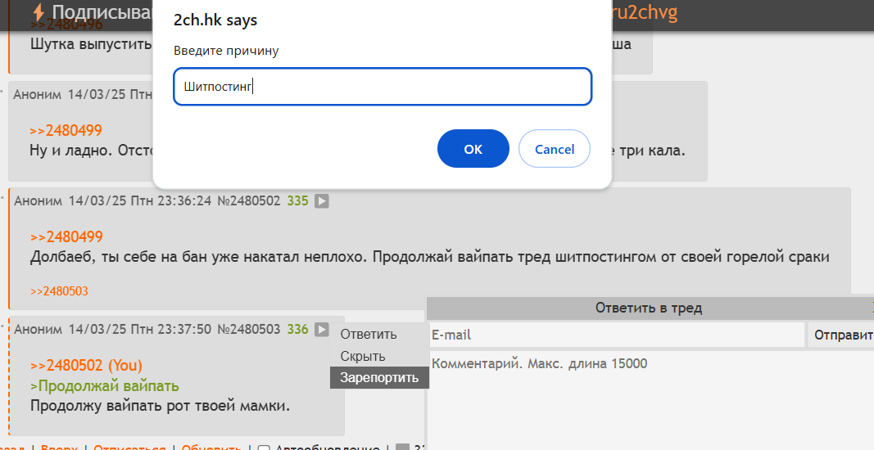Follow quote link >>2480499 in post 2480502
This screenshot has width=874, height=450.
tap(66, 236)
